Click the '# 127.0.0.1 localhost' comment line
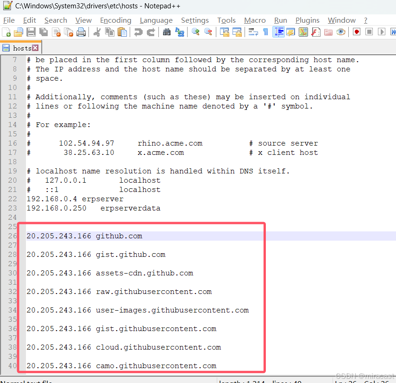Image resolution: width=396 pixels, height=383 pixels. (x=94, y=180)
